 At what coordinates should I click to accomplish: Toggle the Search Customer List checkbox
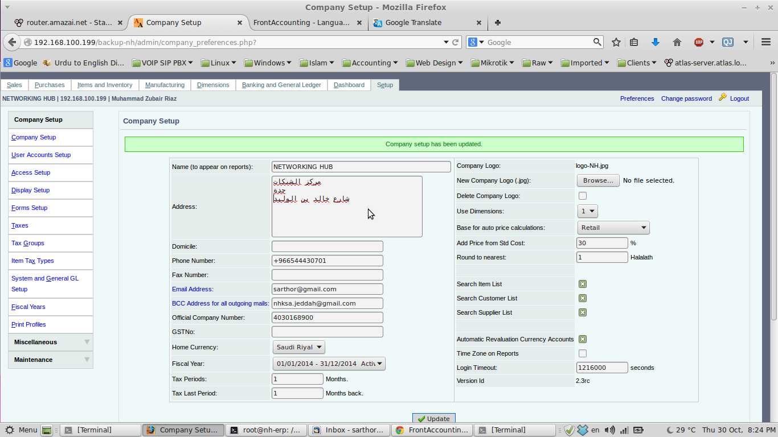(x=583, y=298)
